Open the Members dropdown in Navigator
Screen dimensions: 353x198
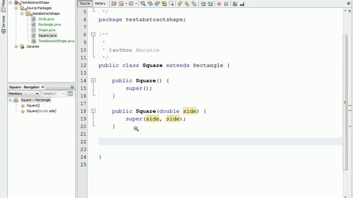coord(24,94)
